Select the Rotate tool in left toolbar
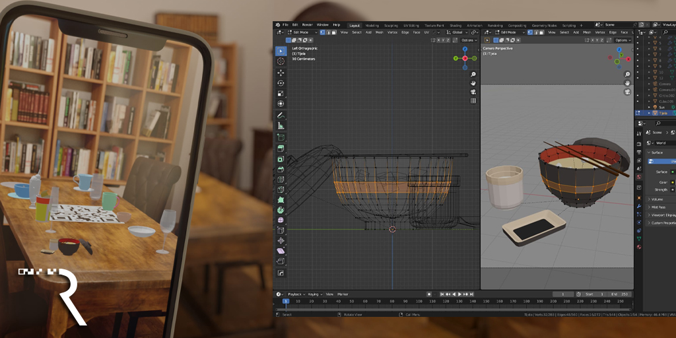 pos(281,83)
